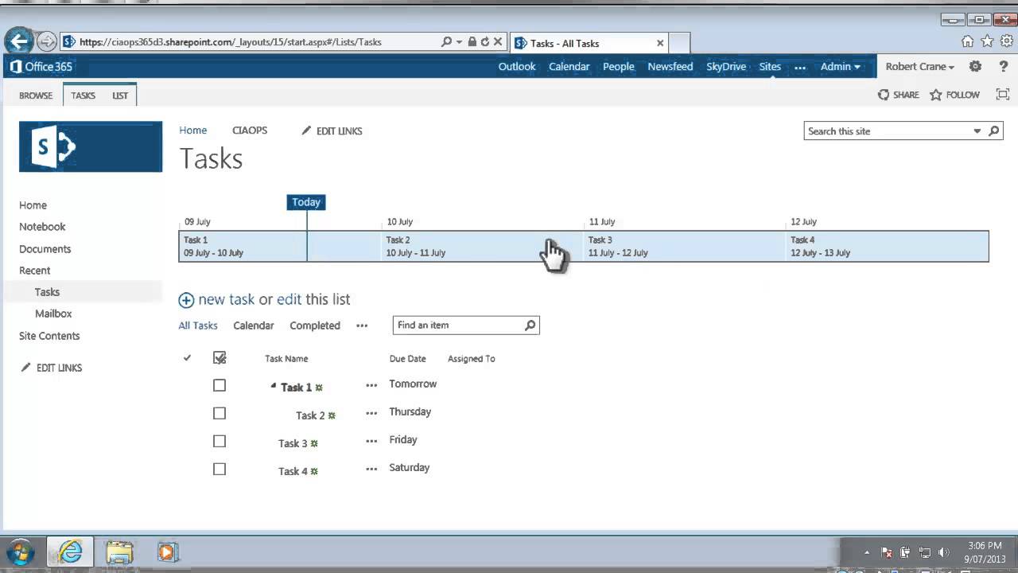Open the ellipsis menu for Task 2
The image size is (1018, 573).
coord(371,413)
